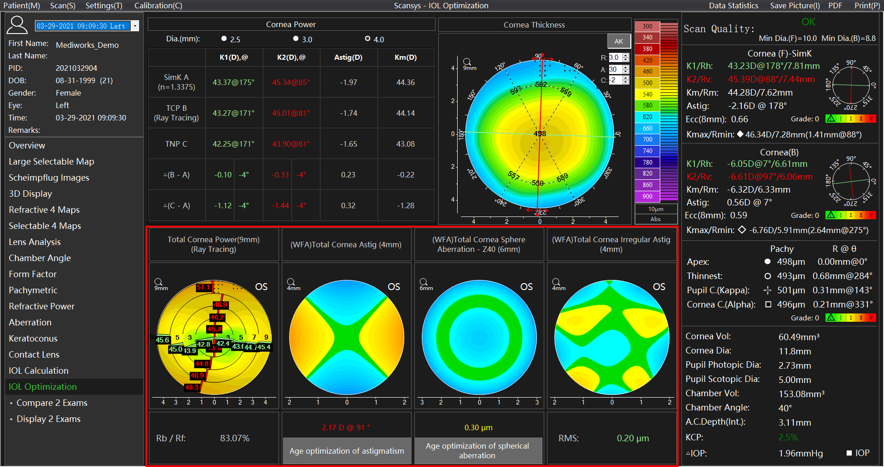Open the Patient(M) menu
884x467 pixels.
pyautogui.click(x=22, y=6)
